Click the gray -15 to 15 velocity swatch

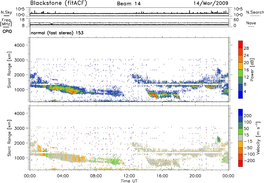[241, 138]
